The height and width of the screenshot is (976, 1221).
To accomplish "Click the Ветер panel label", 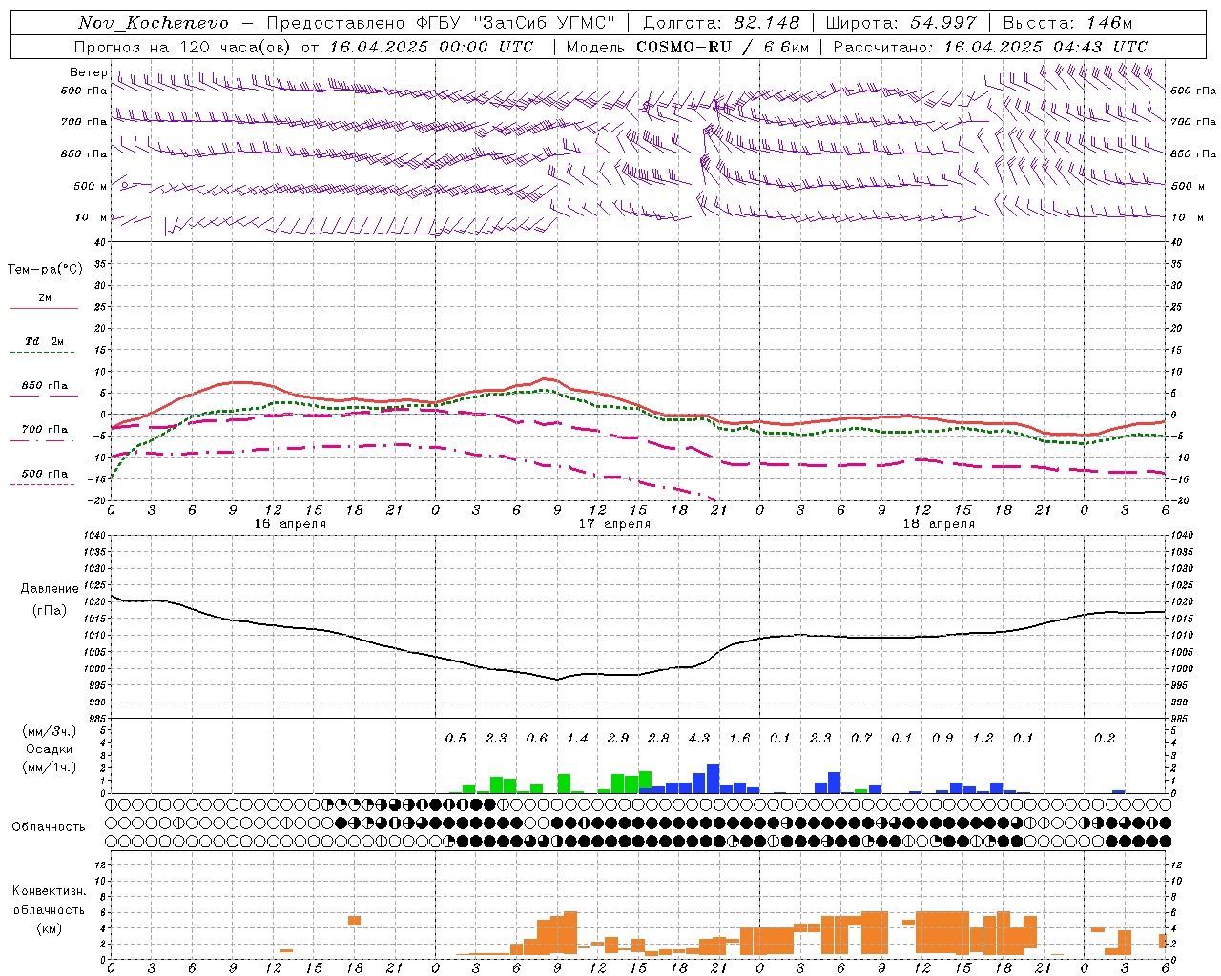I will coord(88,72).
